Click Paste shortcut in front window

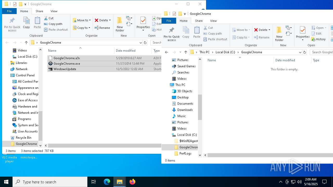point(215,39)
